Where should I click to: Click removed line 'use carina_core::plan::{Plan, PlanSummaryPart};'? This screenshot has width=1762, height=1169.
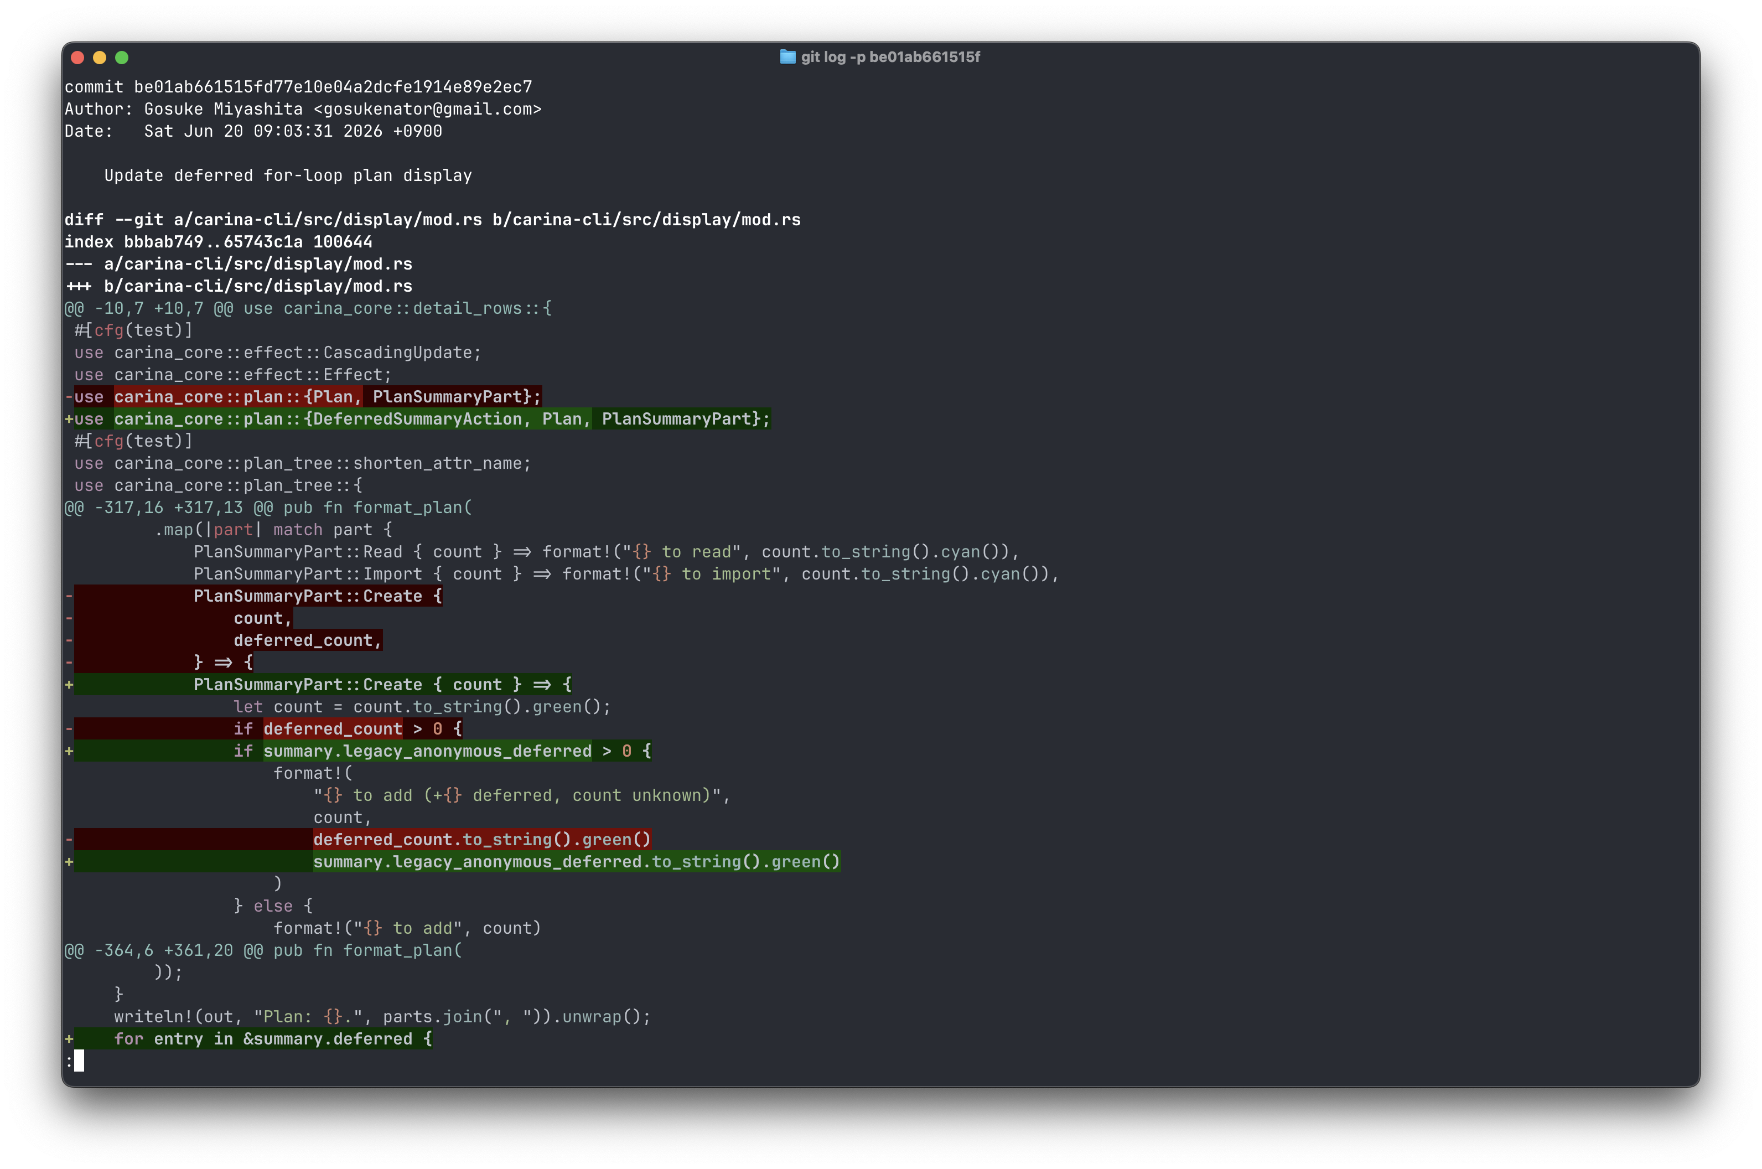303,397
